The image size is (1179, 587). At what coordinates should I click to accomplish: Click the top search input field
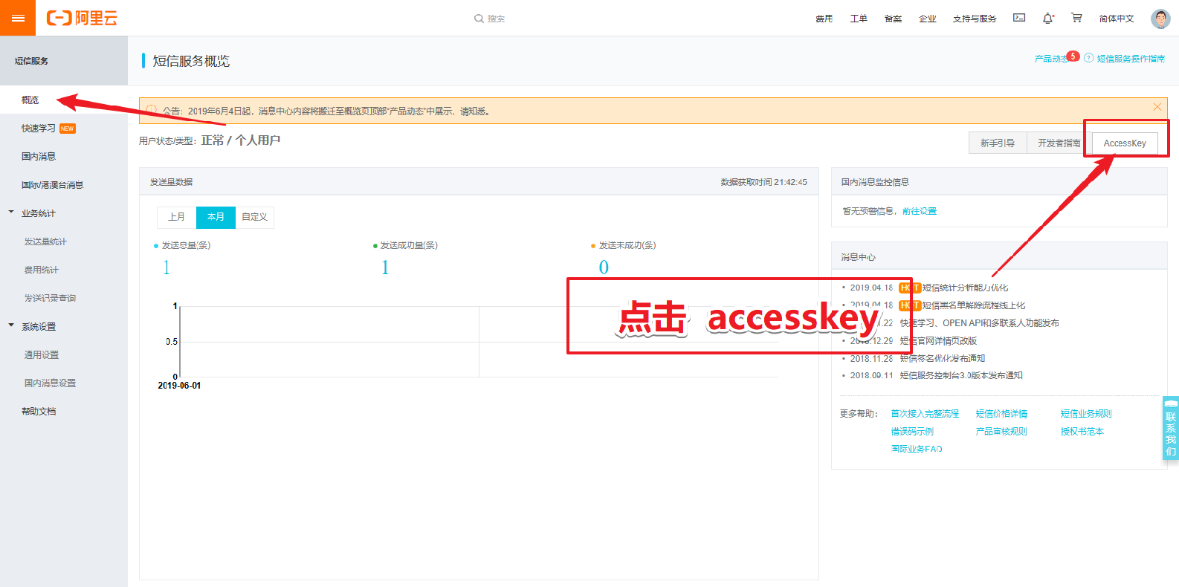pyautogui.click(x=491, y=19)
